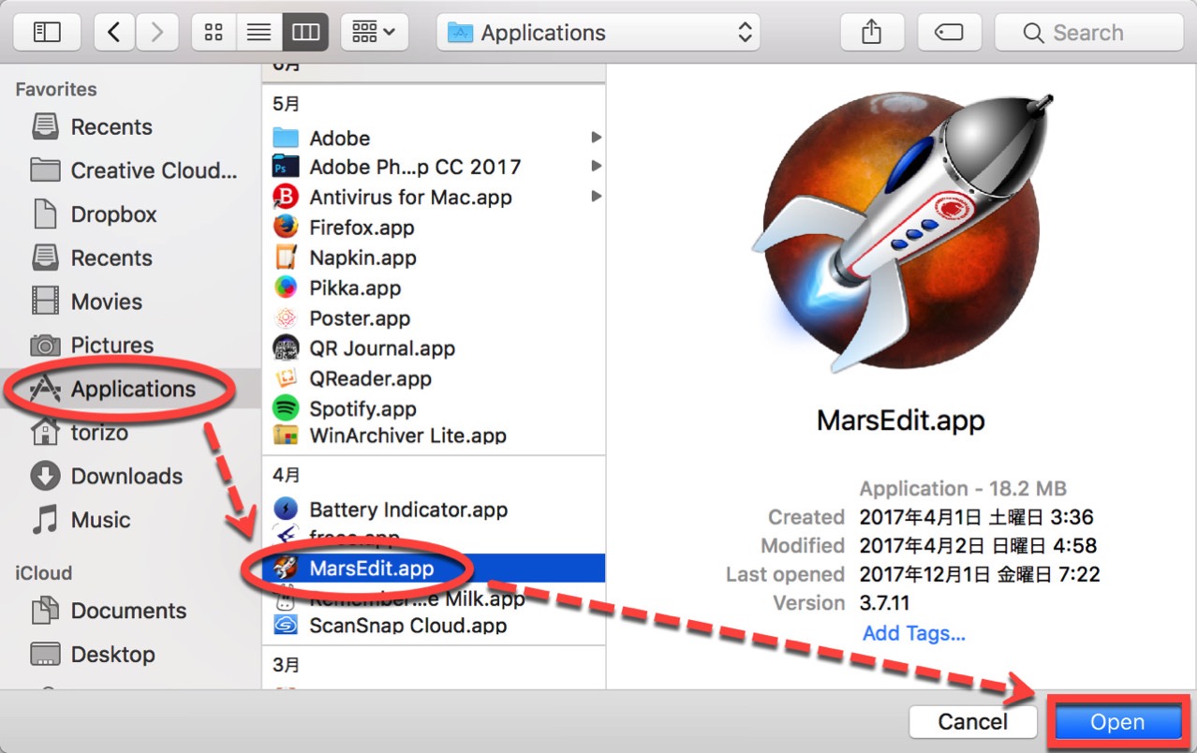
Task: Click the Cancel button
Action: pyautogui.click(x=973, y=722)
